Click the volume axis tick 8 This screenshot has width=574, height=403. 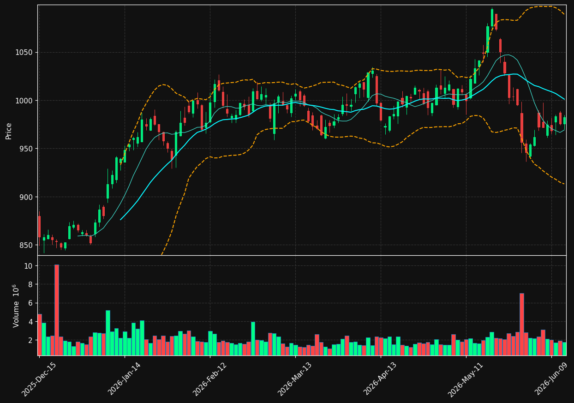click(30, 284)
